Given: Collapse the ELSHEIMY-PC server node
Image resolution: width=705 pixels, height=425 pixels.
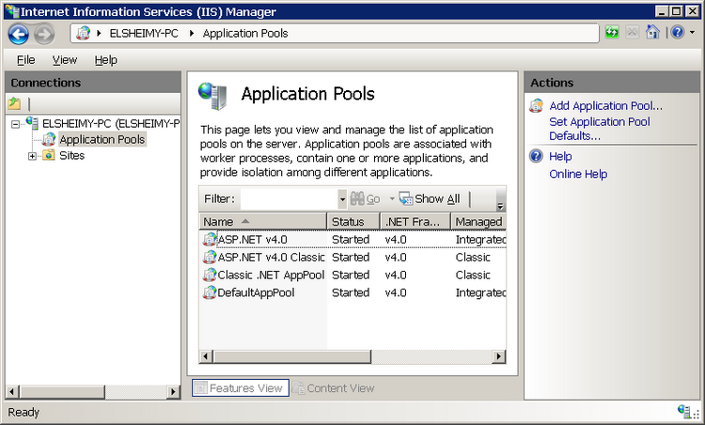Looking at the screenshot, I should coord(16,123).
